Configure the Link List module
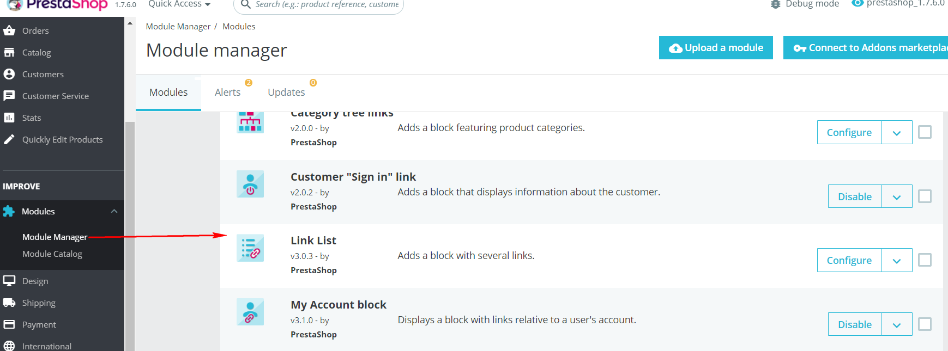 [849, 260]
